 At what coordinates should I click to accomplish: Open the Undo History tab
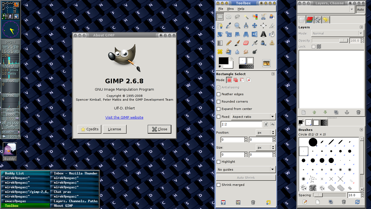[326, 20]
